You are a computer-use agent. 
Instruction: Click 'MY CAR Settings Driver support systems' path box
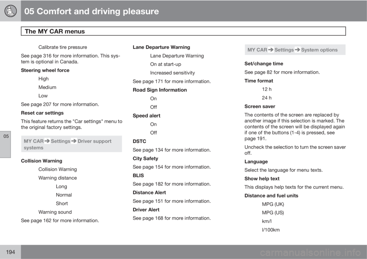[x=71, y=144]
